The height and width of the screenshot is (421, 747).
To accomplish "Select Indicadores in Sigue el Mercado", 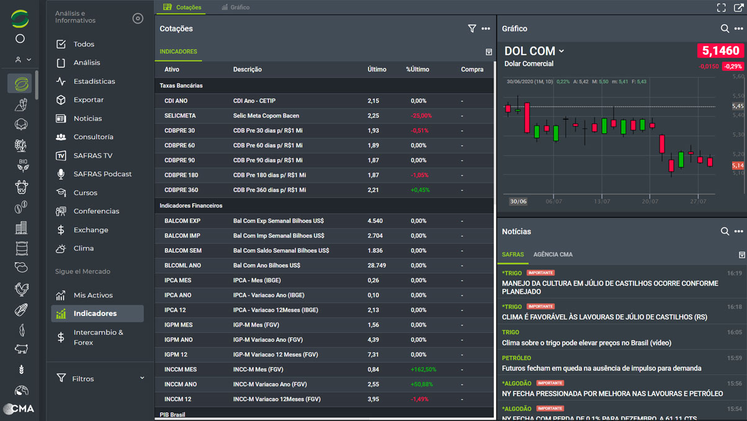I will pyautogui.click(x=99, y=314).
